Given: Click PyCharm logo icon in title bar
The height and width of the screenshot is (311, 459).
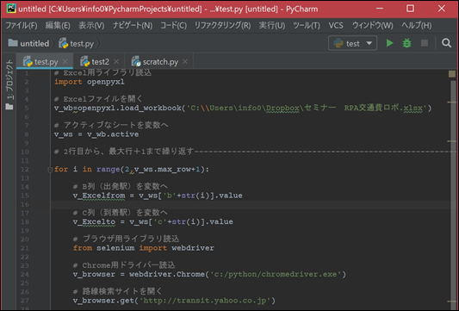Looking at the screenshot, I should coord(11,9).
